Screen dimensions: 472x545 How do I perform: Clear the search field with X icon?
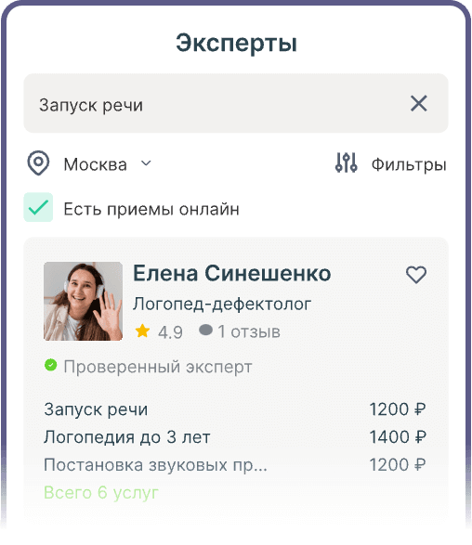point(418,103)
